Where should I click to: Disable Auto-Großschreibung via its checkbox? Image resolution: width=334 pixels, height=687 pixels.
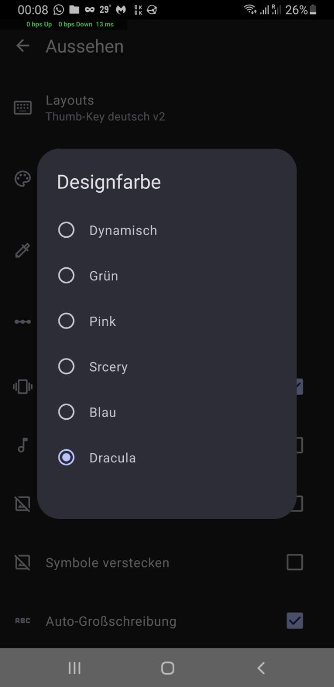pyautogui.click(x=294, y=621)
